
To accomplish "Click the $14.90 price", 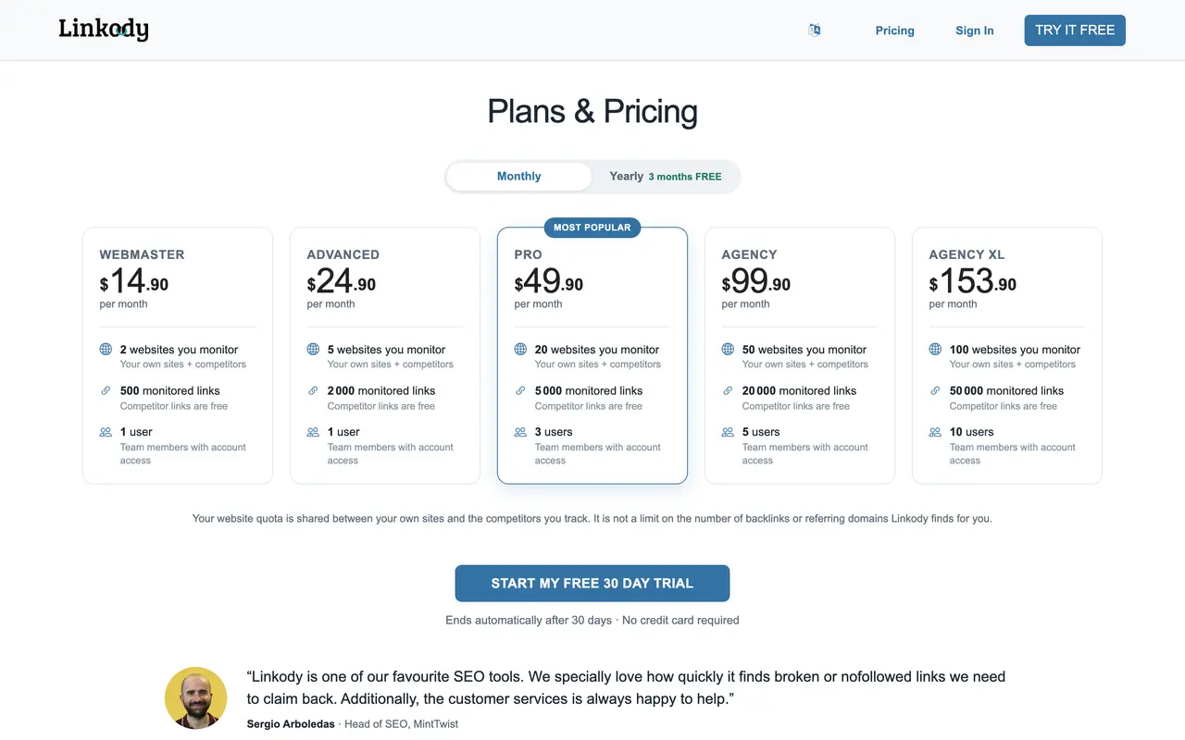I will pos(134,281).
